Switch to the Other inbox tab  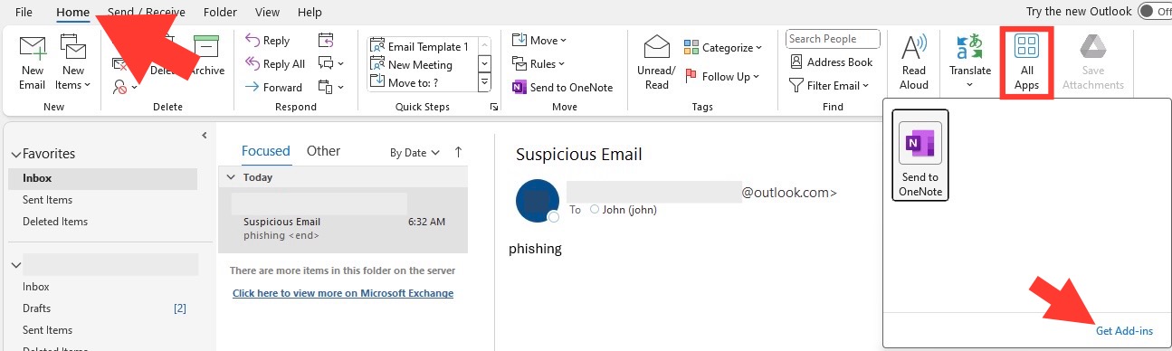point(323,151)
